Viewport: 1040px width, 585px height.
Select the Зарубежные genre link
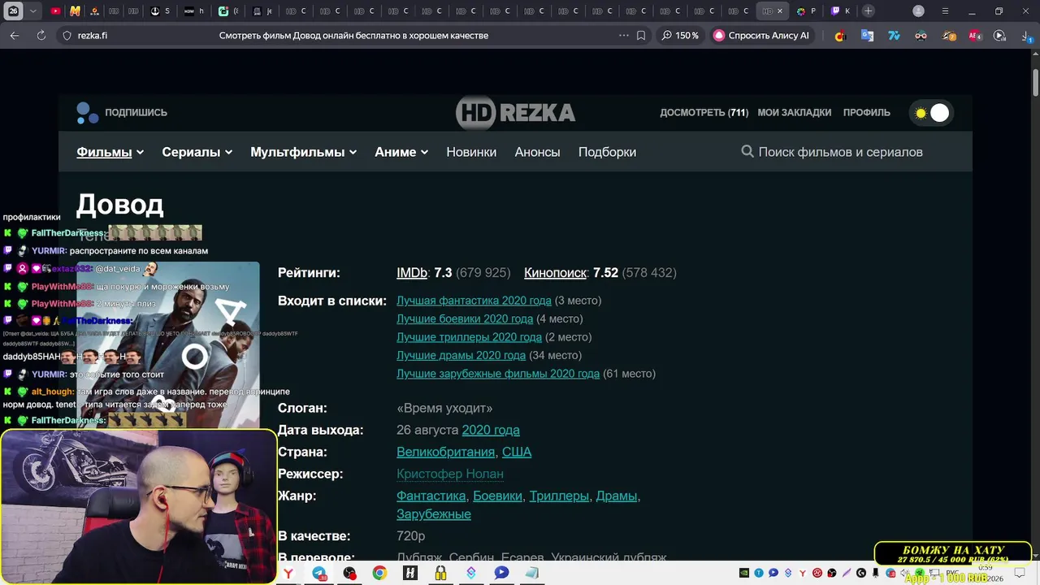pyautogui.click(x=434, y=514)
